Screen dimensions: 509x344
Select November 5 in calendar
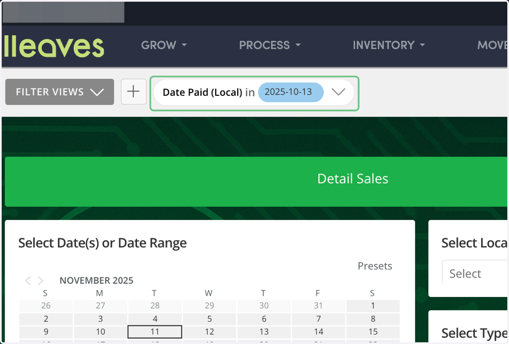[x=210, y=319]
